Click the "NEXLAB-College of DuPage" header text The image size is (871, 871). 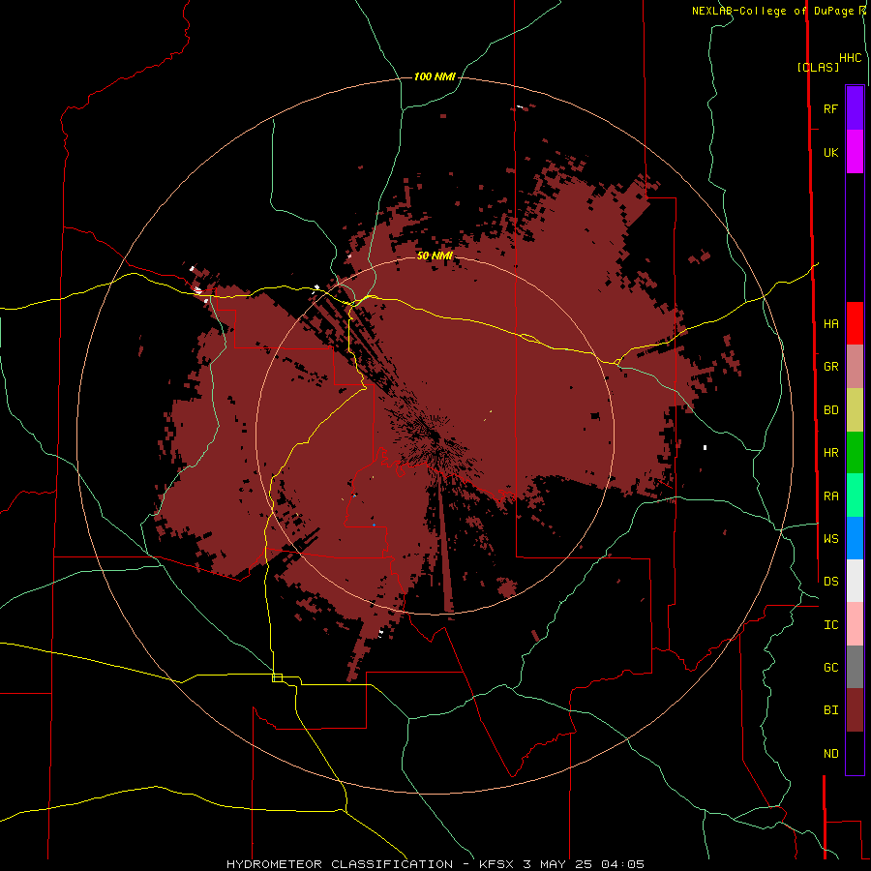pos(772,11)
